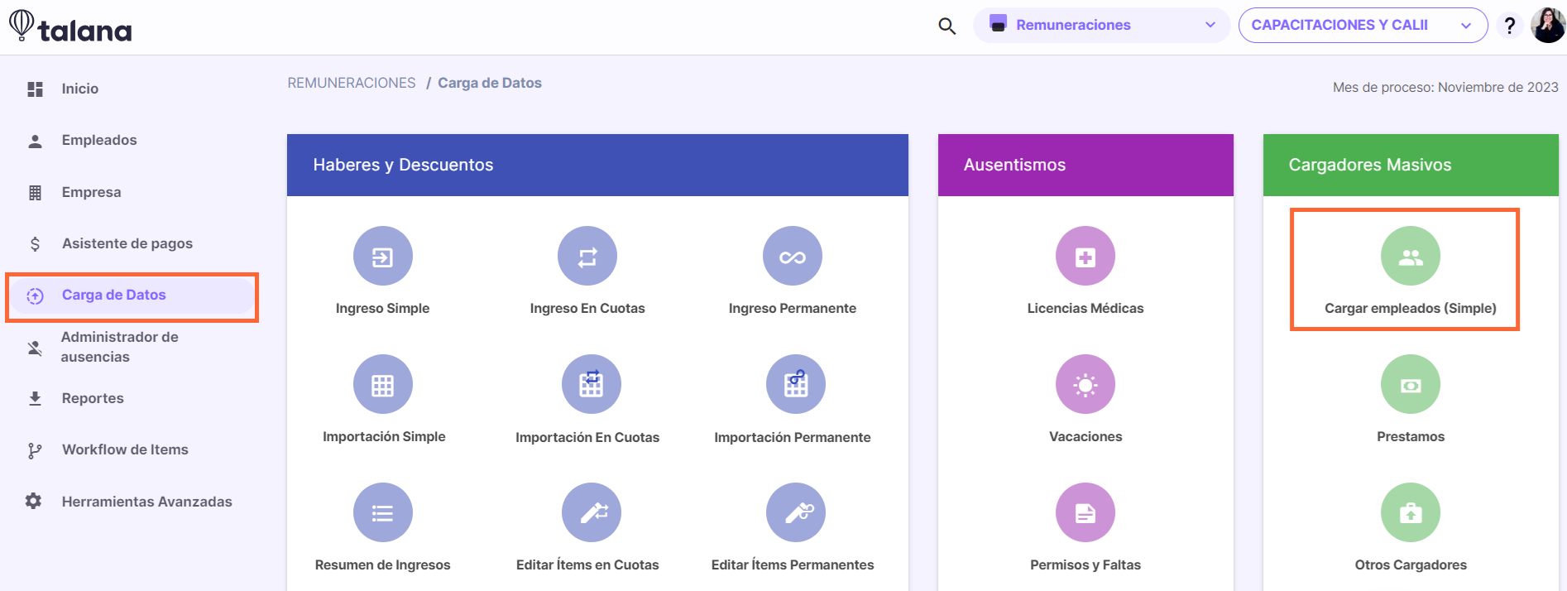
Task: Open the Cargar empleados (Simple) icon
Action: click(x=1411, y=256)
